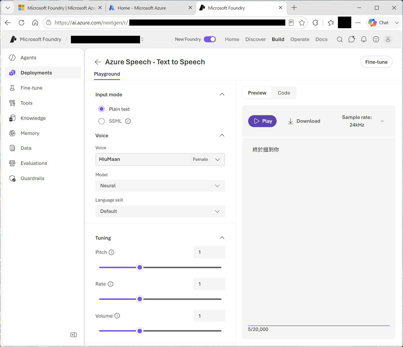Open the search magnifier in header
403x347 pixels.
(340, 39)
